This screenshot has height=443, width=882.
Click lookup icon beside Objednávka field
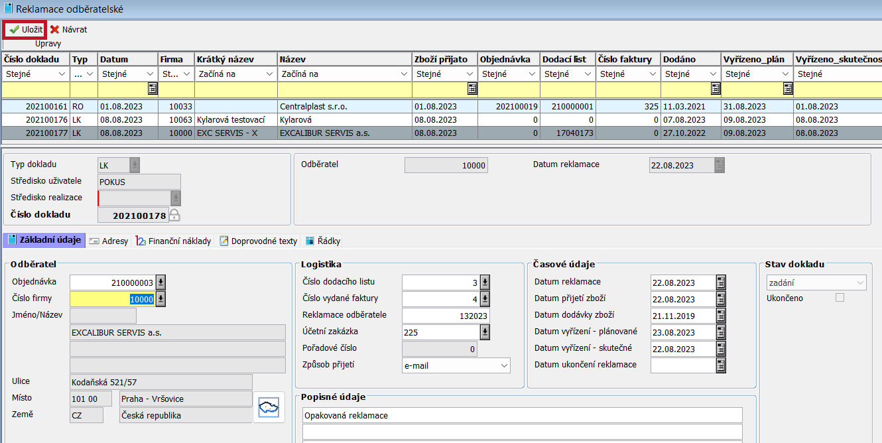[x=160, y=283]
